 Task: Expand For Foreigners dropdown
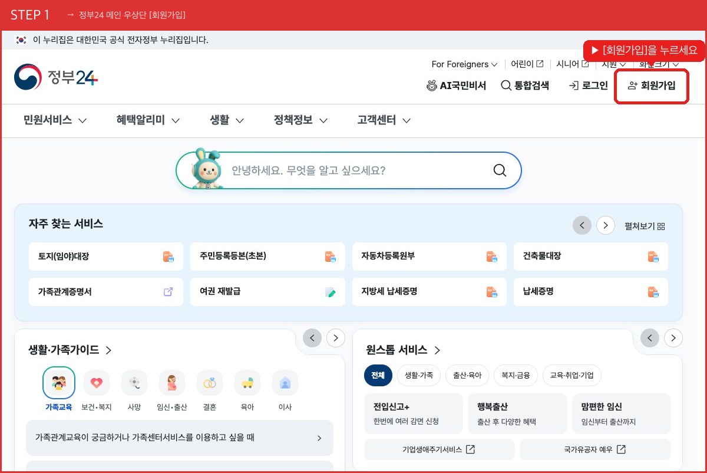coord(464,64)
